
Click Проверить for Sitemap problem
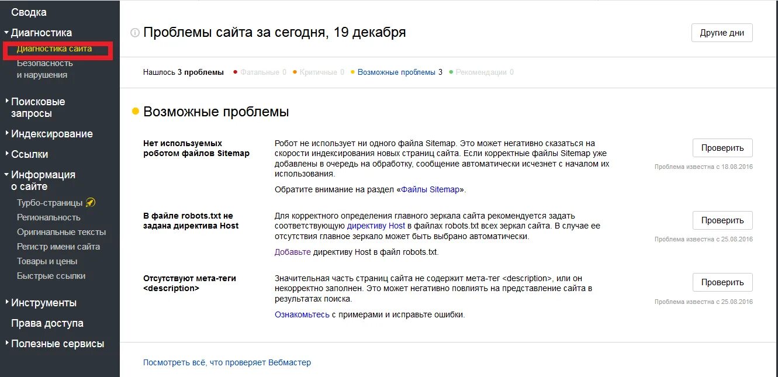722,148
